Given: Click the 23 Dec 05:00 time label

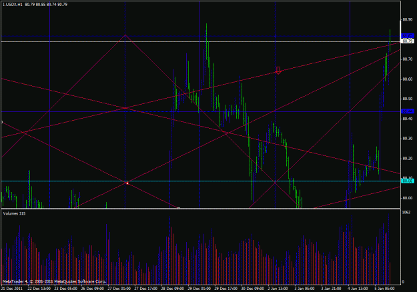Looking at the screenshot, I should (65, 289).
